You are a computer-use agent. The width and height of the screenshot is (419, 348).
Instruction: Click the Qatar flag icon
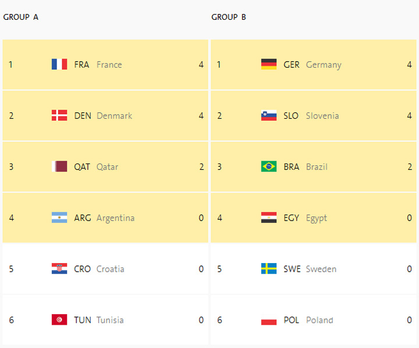[59, 167]
